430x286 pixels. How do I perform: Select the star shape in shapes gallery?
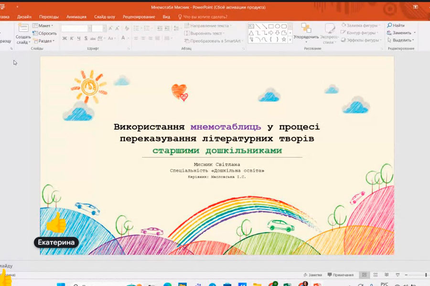click(x=284, y=40)
